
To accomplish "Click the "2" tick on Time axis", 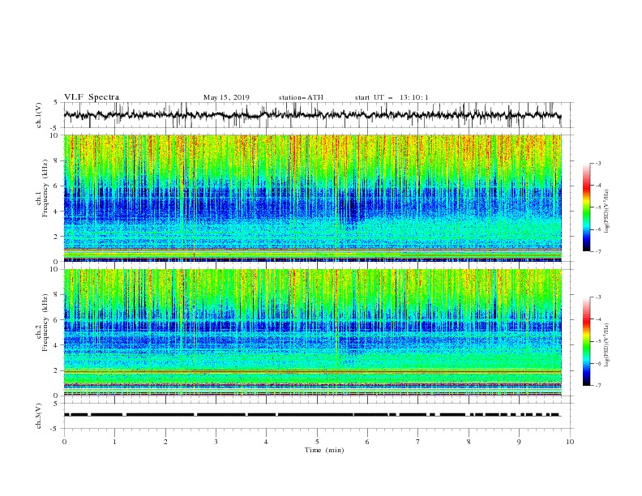I will click(165, 442).
